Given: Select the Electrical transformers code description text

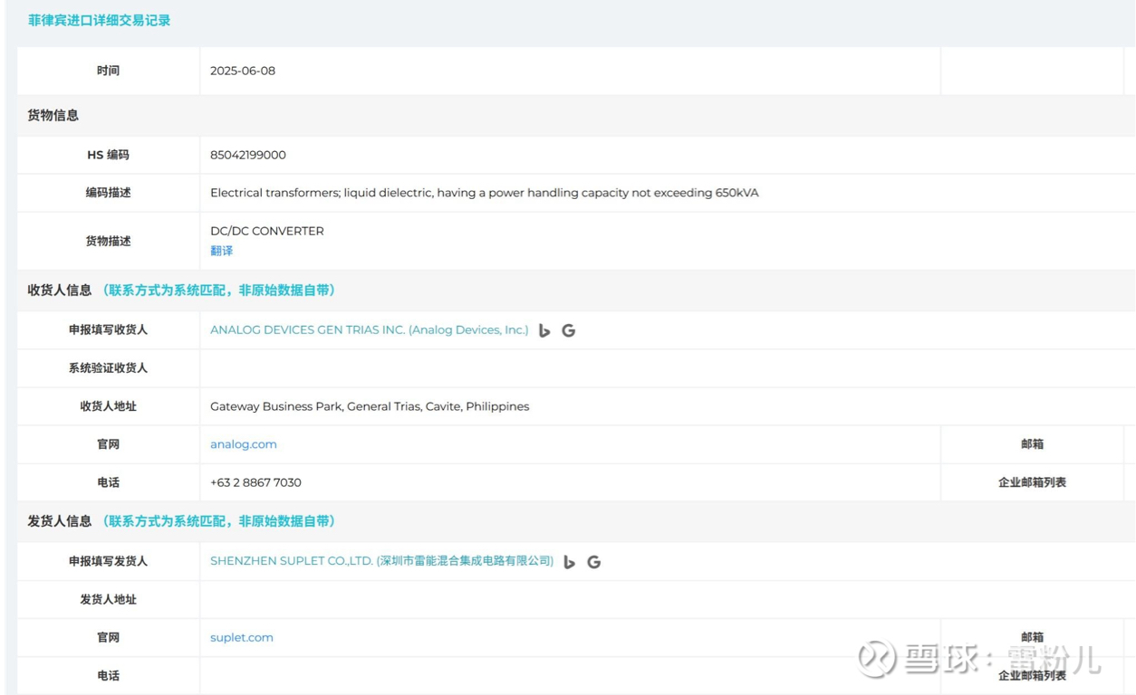Looking at the screenshot, I should (485, 193).
